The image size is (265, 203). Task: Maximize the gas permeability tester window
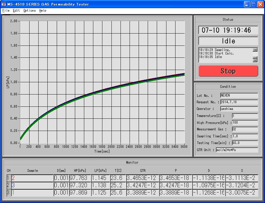coord(254,4)
